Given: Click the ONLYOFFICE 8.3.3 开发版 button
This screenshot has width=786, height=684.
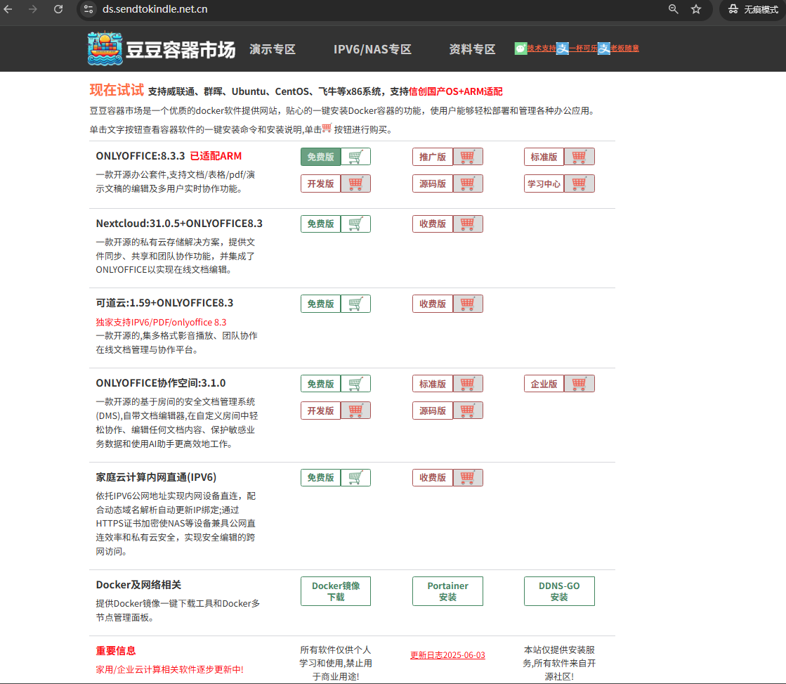Looking at the screenshot, I should point(321,183).
